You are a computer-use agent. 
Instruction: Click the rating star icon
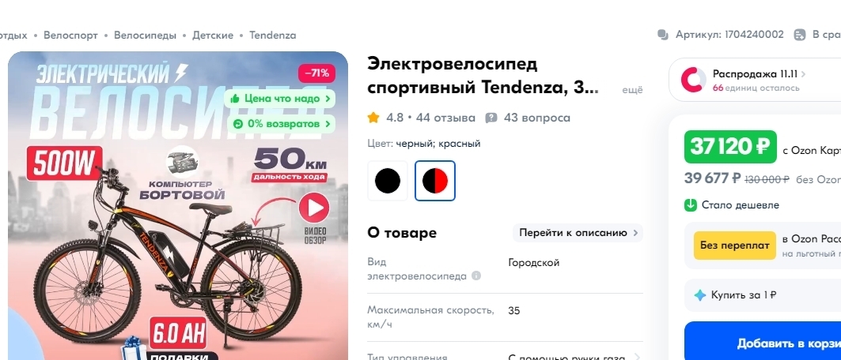click(373, 117)
